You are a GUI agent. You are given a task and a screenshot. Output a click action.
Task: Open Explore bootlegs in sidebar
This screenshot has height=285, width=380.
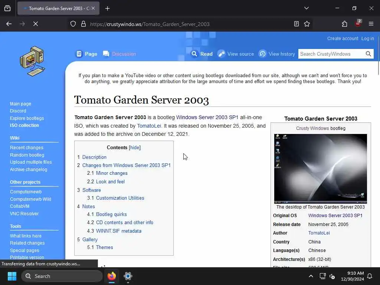pos(27,118)
